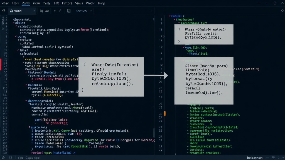Collapse the 'doartegoralet:' tree node
Screen dimensions: 285x160
(x=26, y=101)
